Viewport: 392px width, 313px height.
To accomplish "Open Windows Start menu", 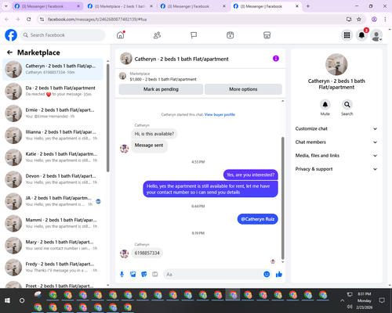I will point(7,300).
